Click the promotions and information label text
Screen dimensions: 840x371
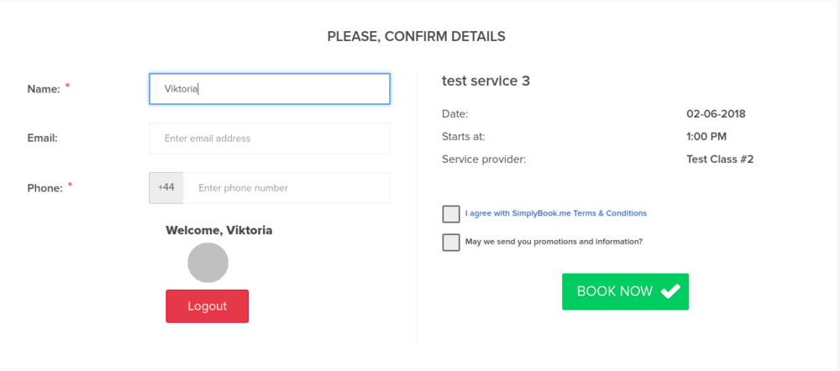tap(554, 242)
